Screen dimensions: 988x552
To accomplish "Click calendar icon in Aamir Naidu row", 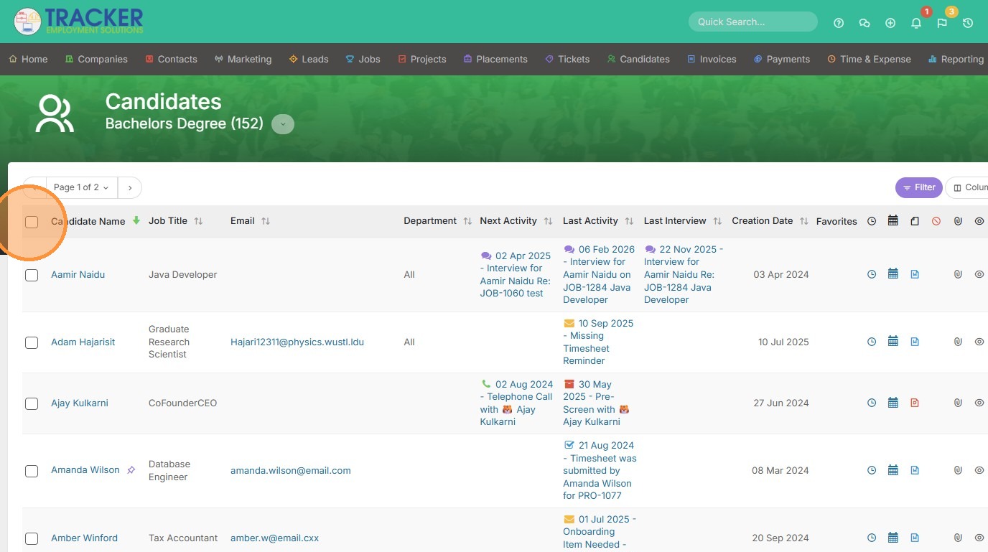I will pyautogui.click(x=893, y=274).
